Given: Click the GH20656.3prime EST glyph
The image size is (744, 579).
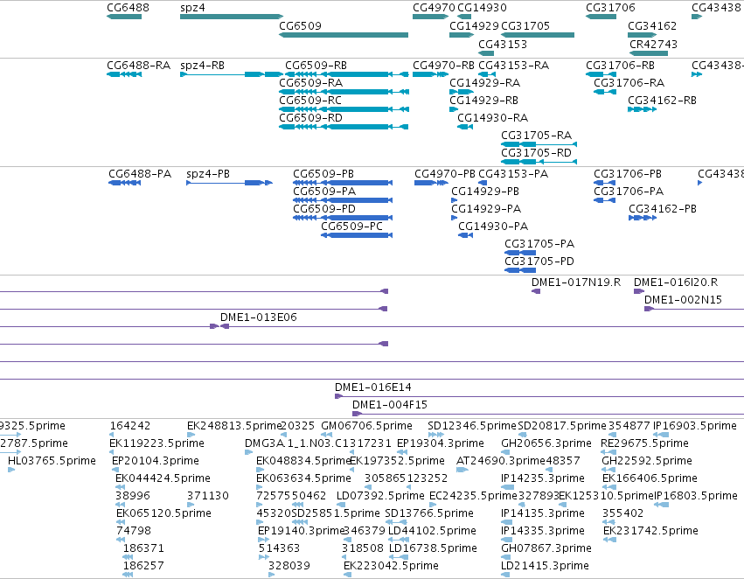Looking at the screenshot, I should tap(505, 452).
